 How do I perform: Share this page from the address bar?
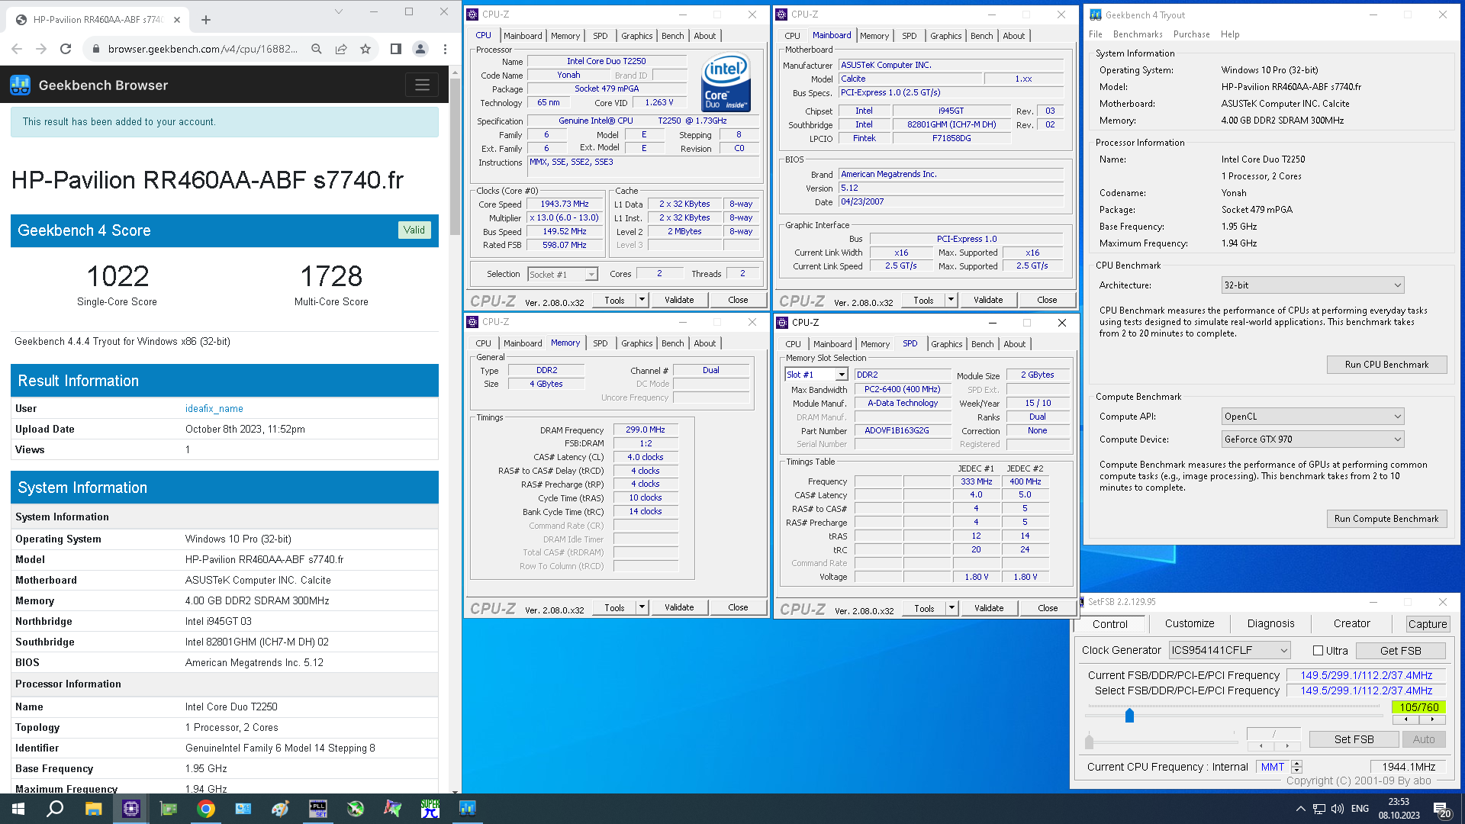pyautogui.click(x=341, y=49)
